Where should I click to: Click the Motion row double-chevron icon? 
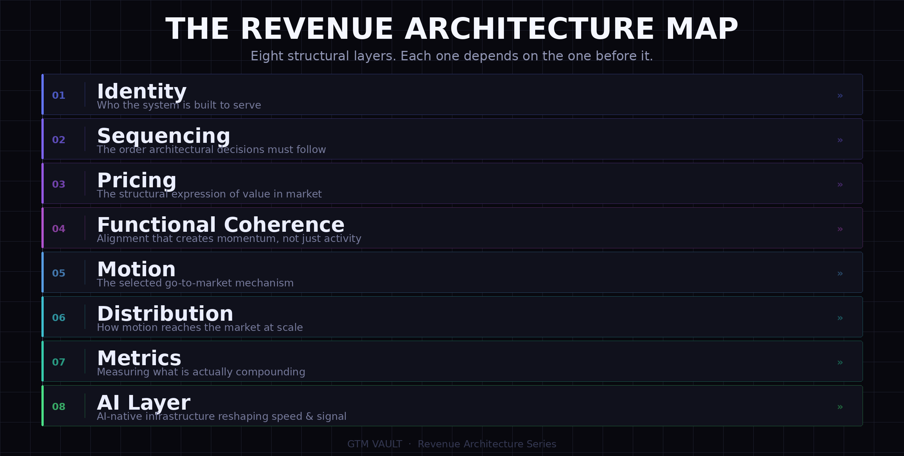[x=840, y=274]
